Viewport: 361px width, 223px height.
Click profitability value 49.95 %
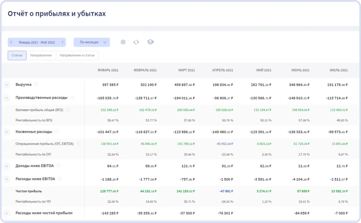tap(342, 120)
